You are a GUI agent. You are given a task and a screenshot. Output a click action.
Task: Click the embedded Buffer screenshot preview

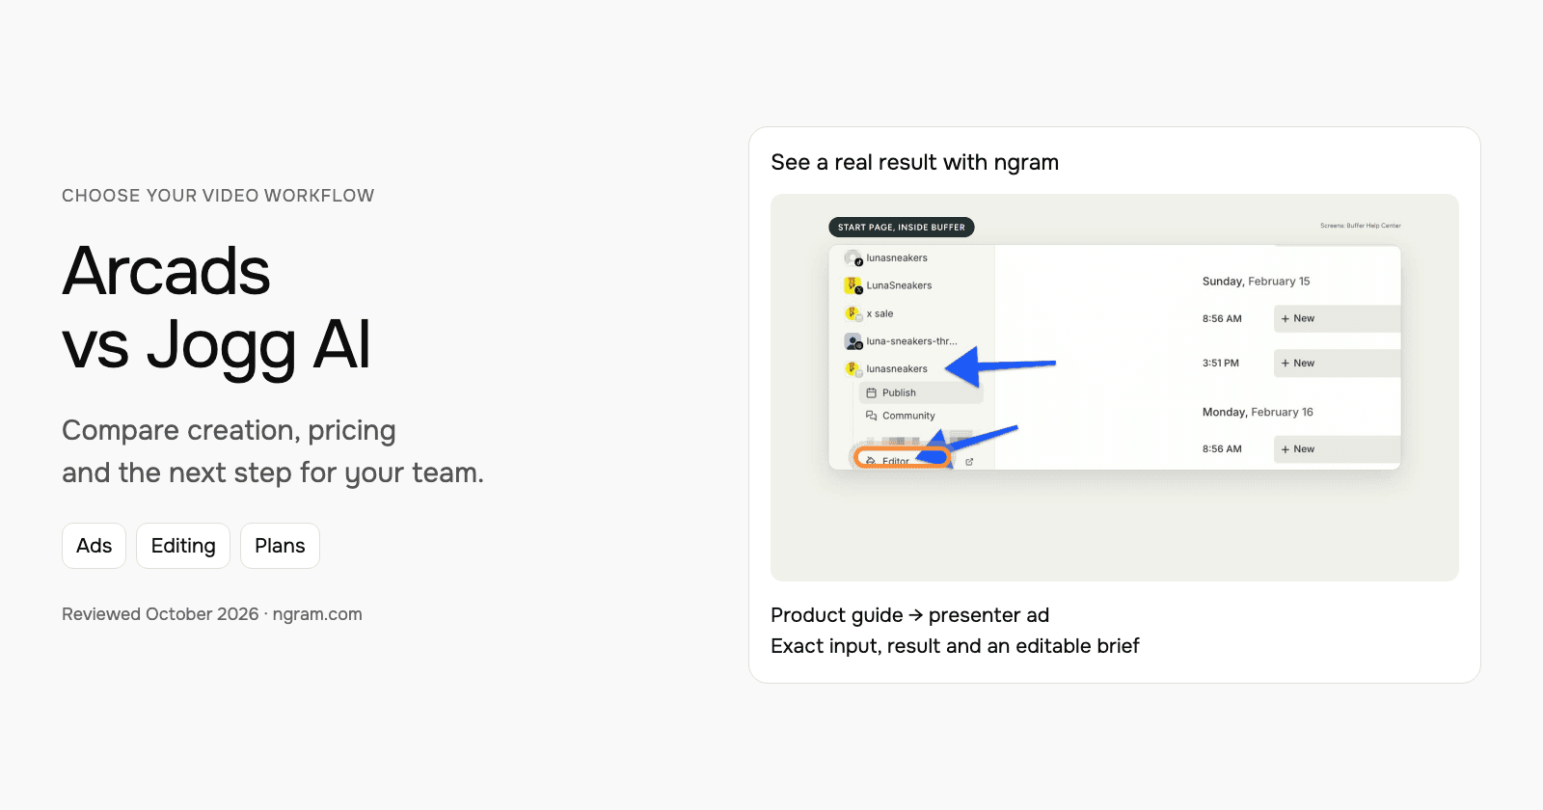(1115, 388)
